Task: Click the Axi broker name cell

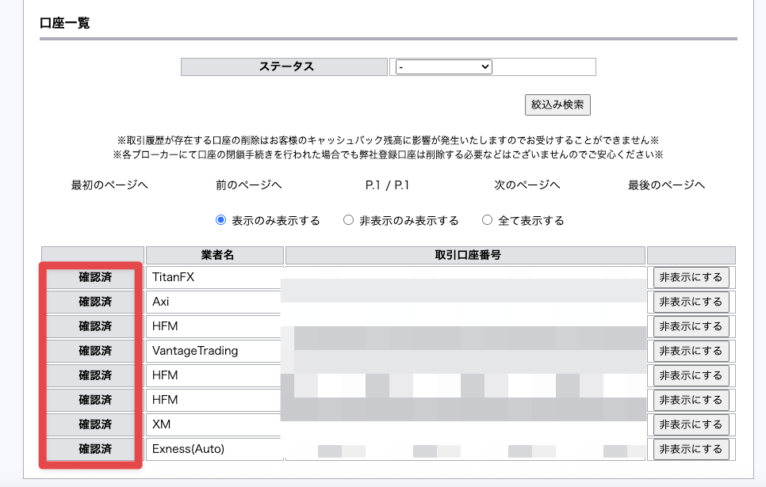Action: (214, 302)
